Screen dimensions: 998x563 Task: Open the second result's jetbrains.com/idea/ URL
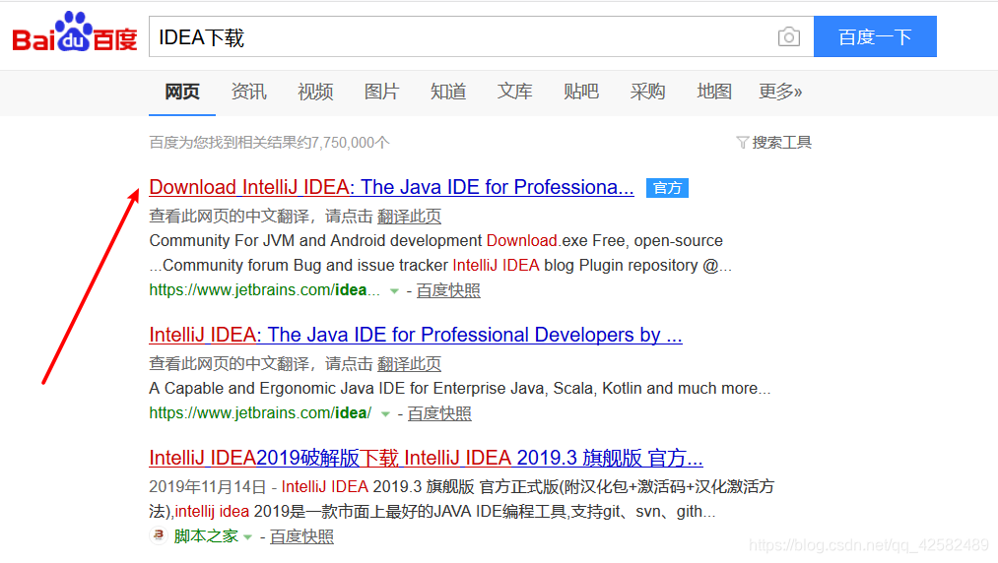click(260, 412)
